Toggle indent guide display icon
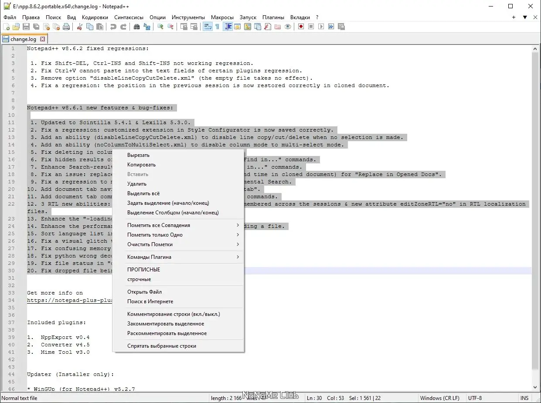 click(x=228, y=27)
